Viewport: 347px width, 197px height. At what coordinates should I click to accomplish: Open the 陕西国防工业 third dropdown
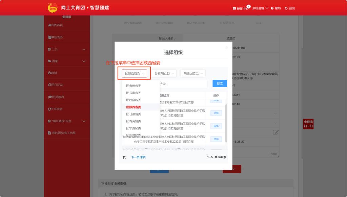193,73
